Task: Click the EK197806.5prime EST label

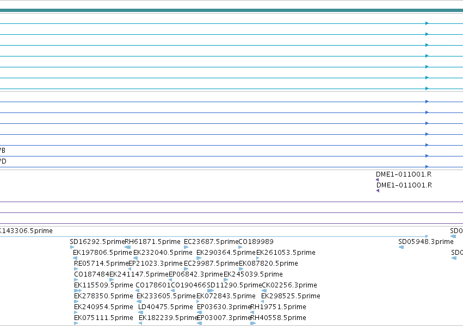Action: pyautogui.click(x=102, y=253)
